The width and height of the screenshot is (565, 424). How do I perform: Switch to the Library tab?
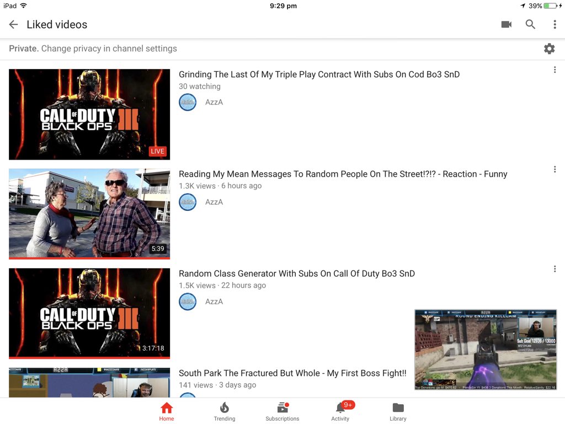click(398, 411)
